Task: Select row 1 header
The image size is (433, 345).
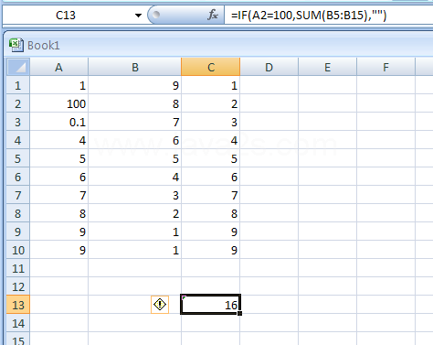Action: pyautogui.click(x=18, y=85)
